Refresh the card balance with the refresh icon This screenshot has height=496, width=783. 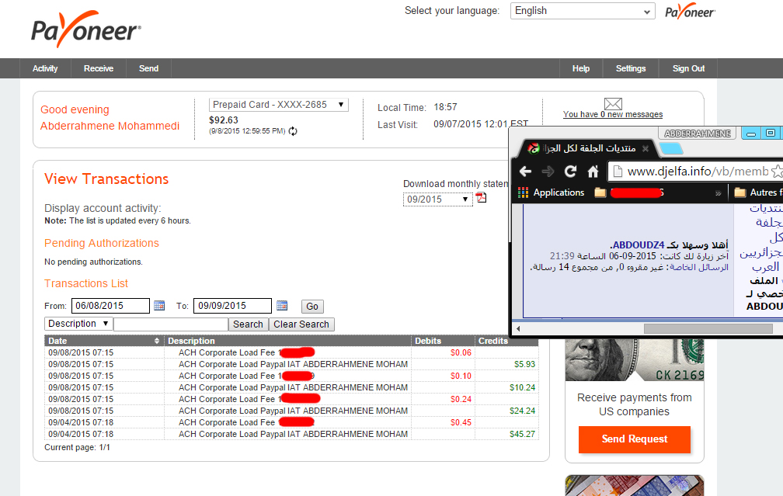point(293,131)
